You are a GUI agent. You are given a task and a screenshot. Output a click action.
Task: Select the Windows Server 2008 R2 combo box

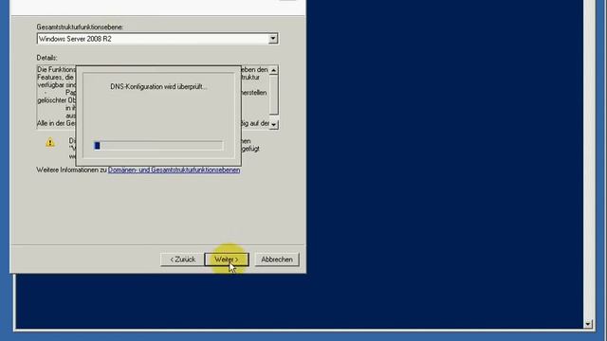[x=157, y=39]
